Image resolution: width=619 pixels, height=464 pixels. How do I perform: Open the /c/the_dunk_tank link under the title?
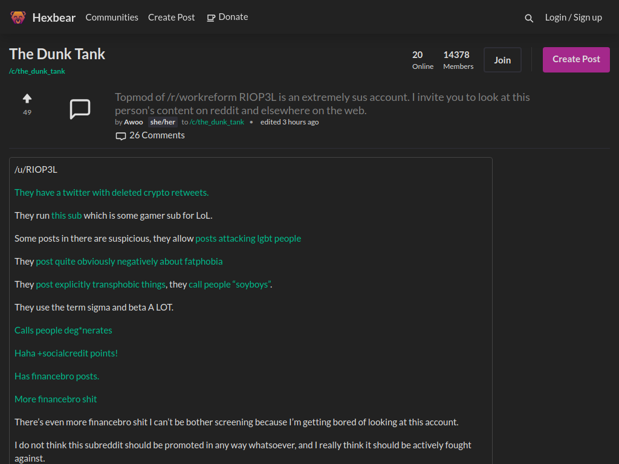tap(37, 71)
